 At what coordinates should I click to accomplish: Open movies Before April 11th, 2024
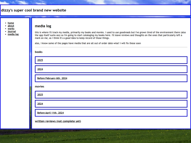[51, 113]
